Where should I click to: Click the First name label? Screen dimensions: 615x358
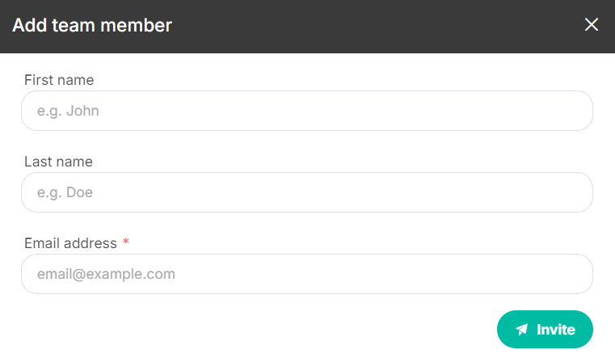point(59,80)
